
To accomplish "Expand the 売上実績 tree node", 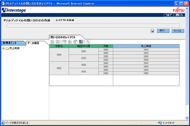I will coord(3,48).
